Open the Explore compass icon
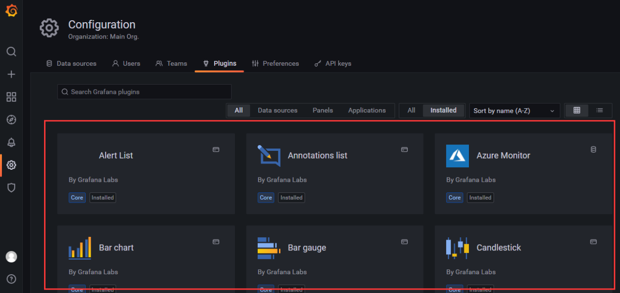 [11, 120]
